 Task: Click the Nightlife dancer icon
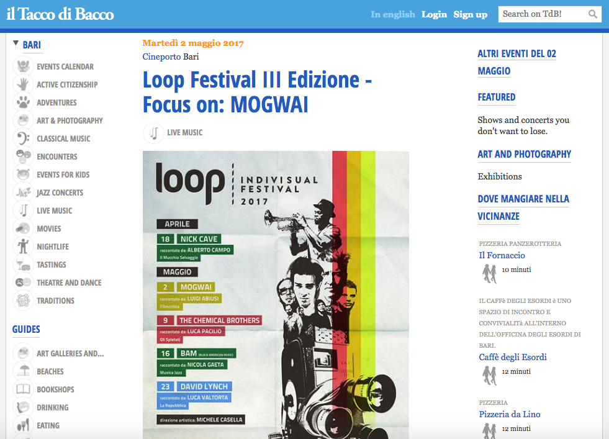click(x=24, y=246)
